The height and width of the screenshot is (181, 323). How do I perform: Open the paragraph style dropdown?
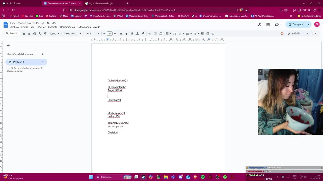click(x=73, y=34)
